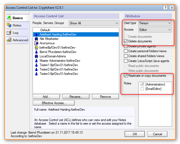Screen dimensions: 180x144
Task: Enable Create LotusScript/Java agents
Action: click(126, 61)
